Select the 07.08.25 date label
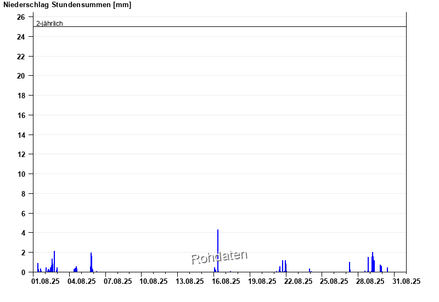Viewport: 439px width, 302px height. (118, 281)
